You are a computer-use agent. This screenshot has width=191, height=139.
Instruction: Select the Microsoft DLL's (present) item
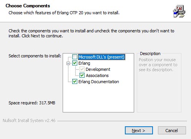pos(101,57)
